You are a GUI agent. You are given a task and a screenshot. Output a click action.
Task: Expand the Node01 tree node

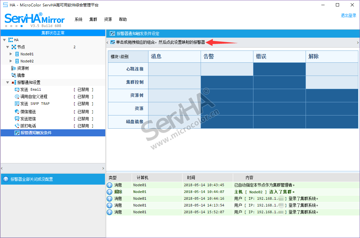[x=11, y=54]
